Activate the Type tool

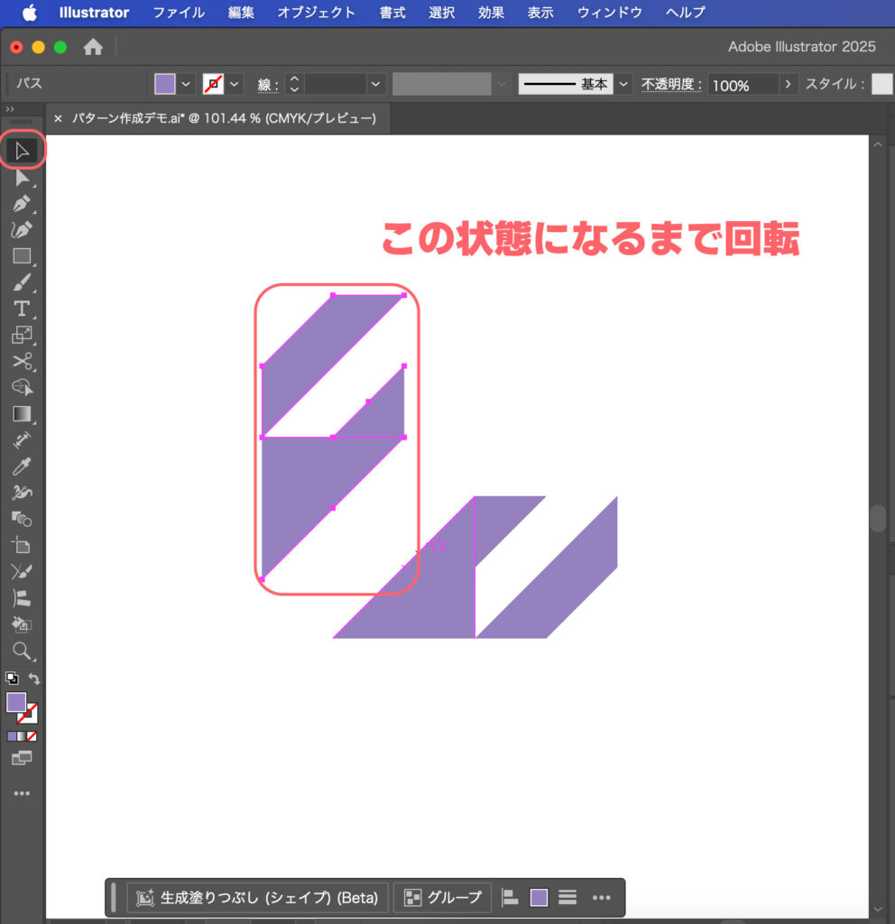(22, 309)
